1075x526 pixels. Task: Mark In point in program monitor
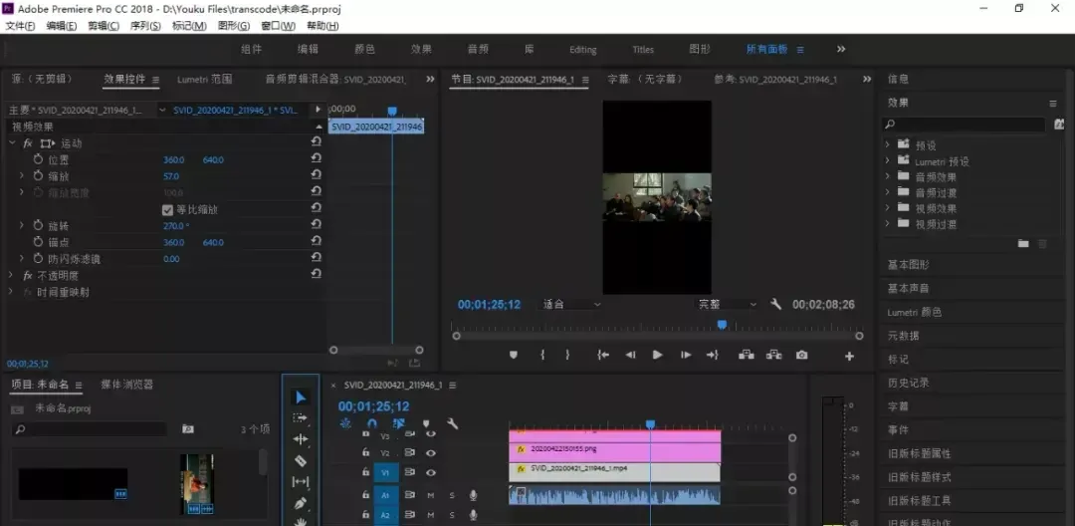(542, 355)
